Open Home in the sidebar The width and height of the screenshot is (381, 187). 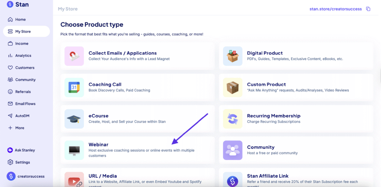20,19
